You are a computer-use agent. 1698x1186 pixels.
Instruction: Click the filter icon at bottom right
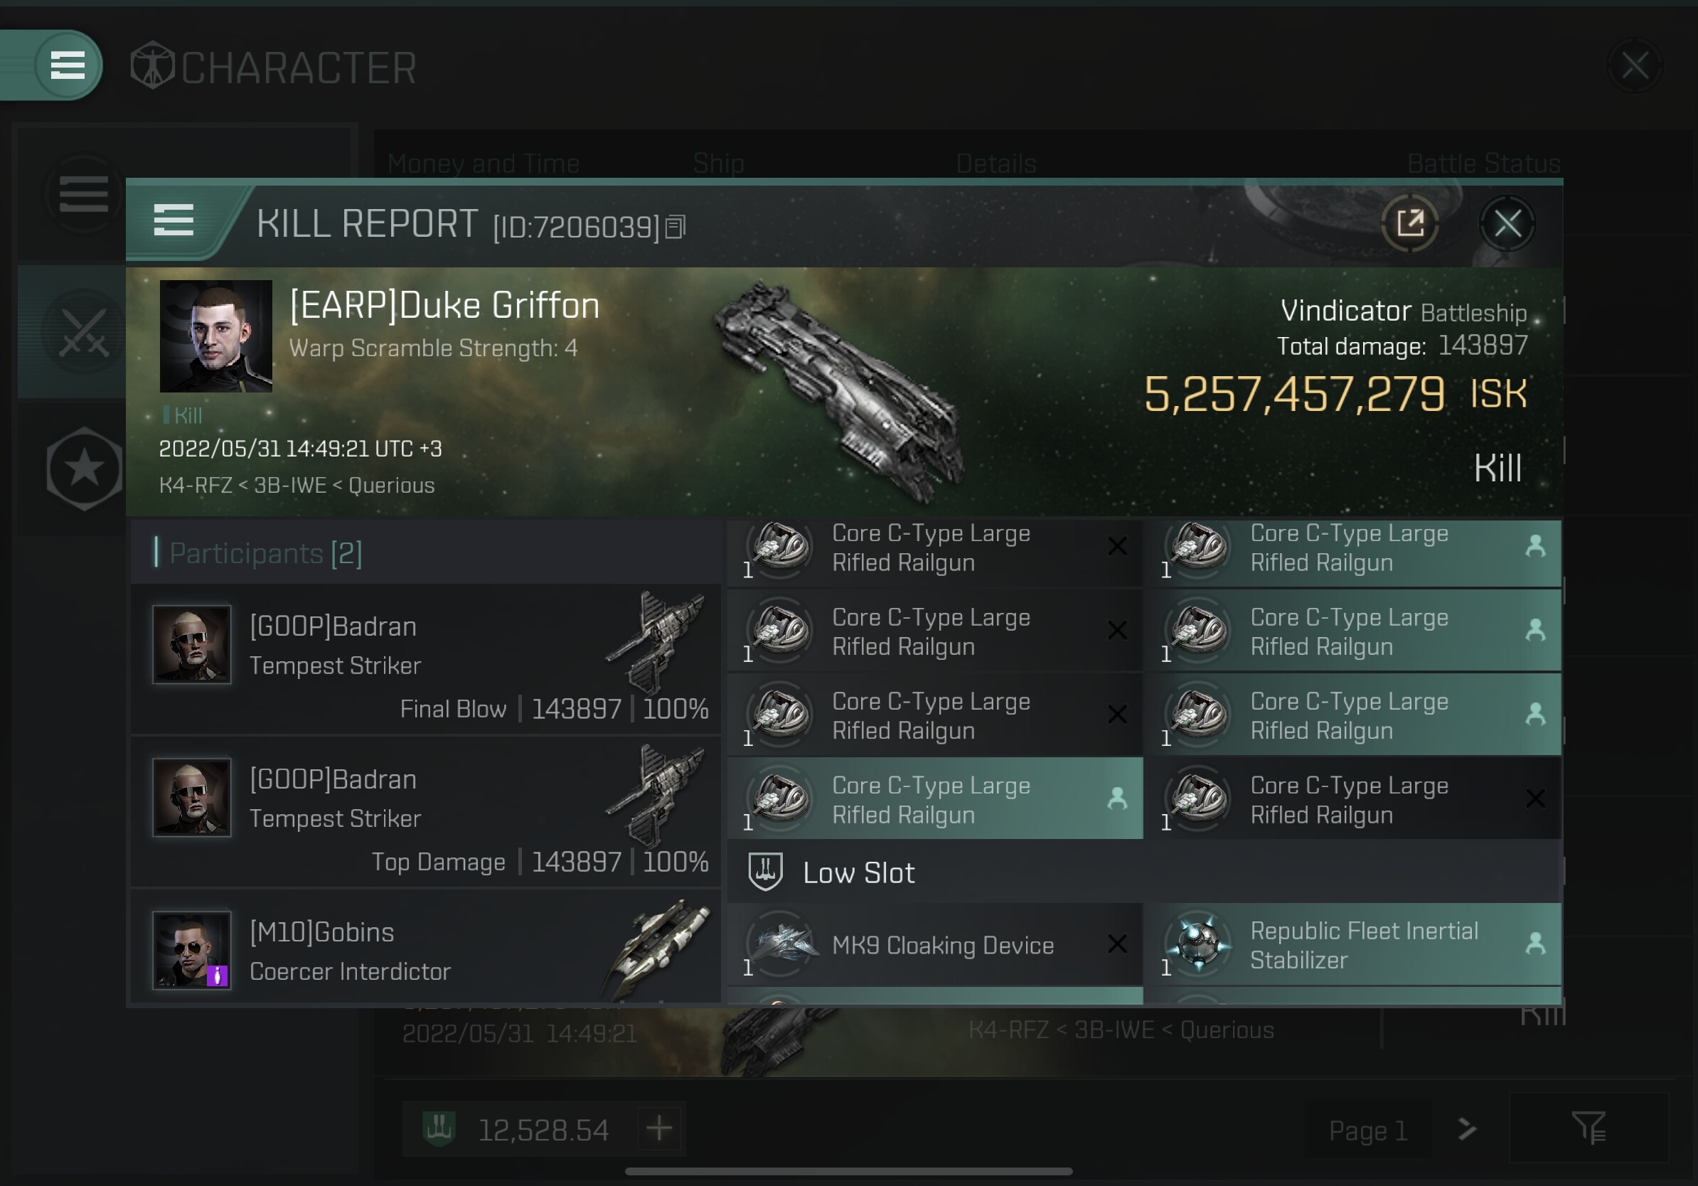click(x=1588, y=1128)
